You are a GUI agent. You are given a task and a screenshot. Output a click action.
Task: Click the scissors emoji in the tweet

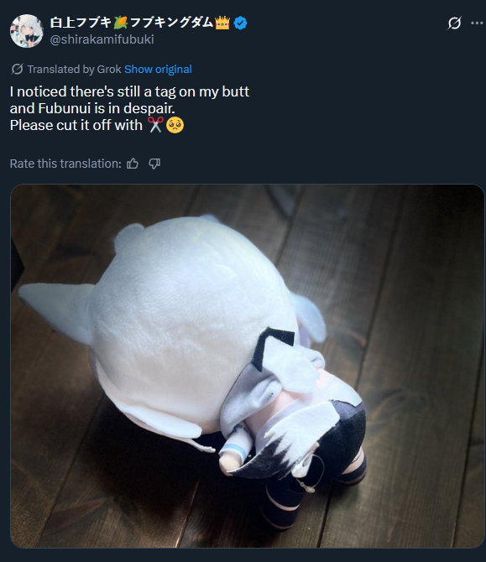[155, 125]
